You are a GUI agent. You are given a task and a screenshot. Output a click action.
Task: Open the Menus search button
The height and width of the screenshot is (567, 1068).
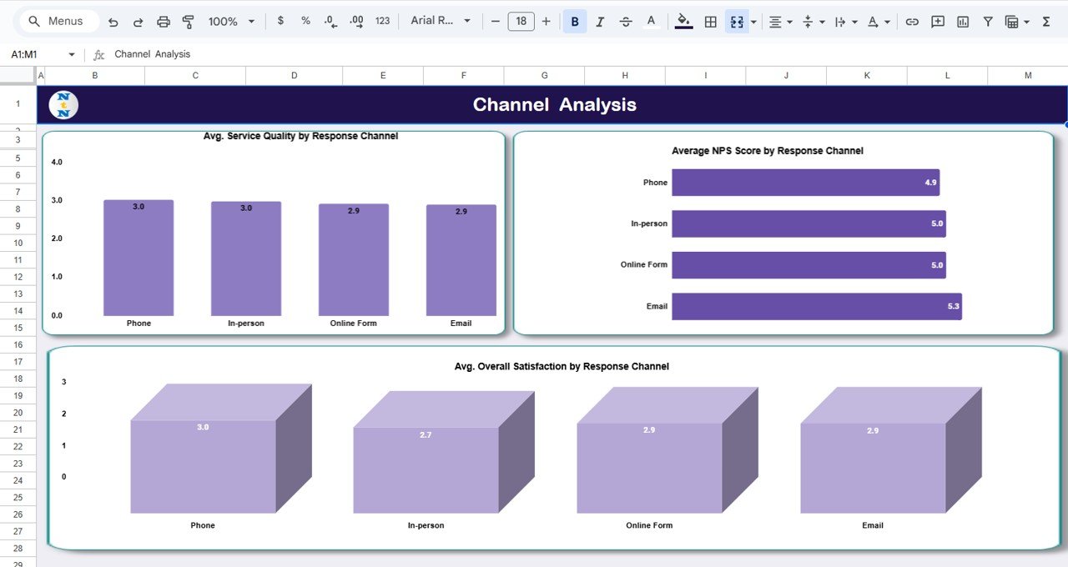click(x=57, y=21)
